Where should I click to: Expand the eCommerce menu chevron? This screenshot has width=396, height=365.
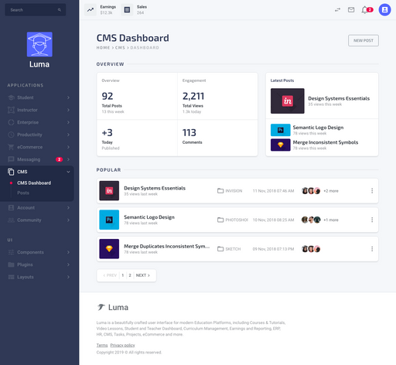68,147
